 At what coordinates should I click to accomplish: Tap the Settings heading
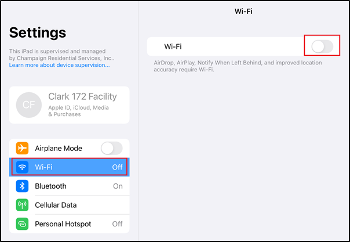[x=38, y=32]
